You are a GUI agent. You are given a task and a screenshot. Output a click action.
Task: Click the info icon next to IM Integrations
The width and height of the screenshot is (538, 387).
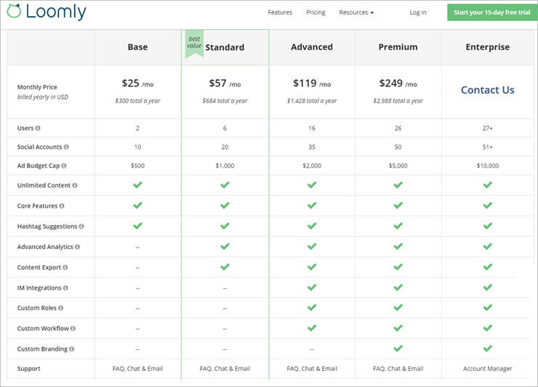click(x=65, y=288)
